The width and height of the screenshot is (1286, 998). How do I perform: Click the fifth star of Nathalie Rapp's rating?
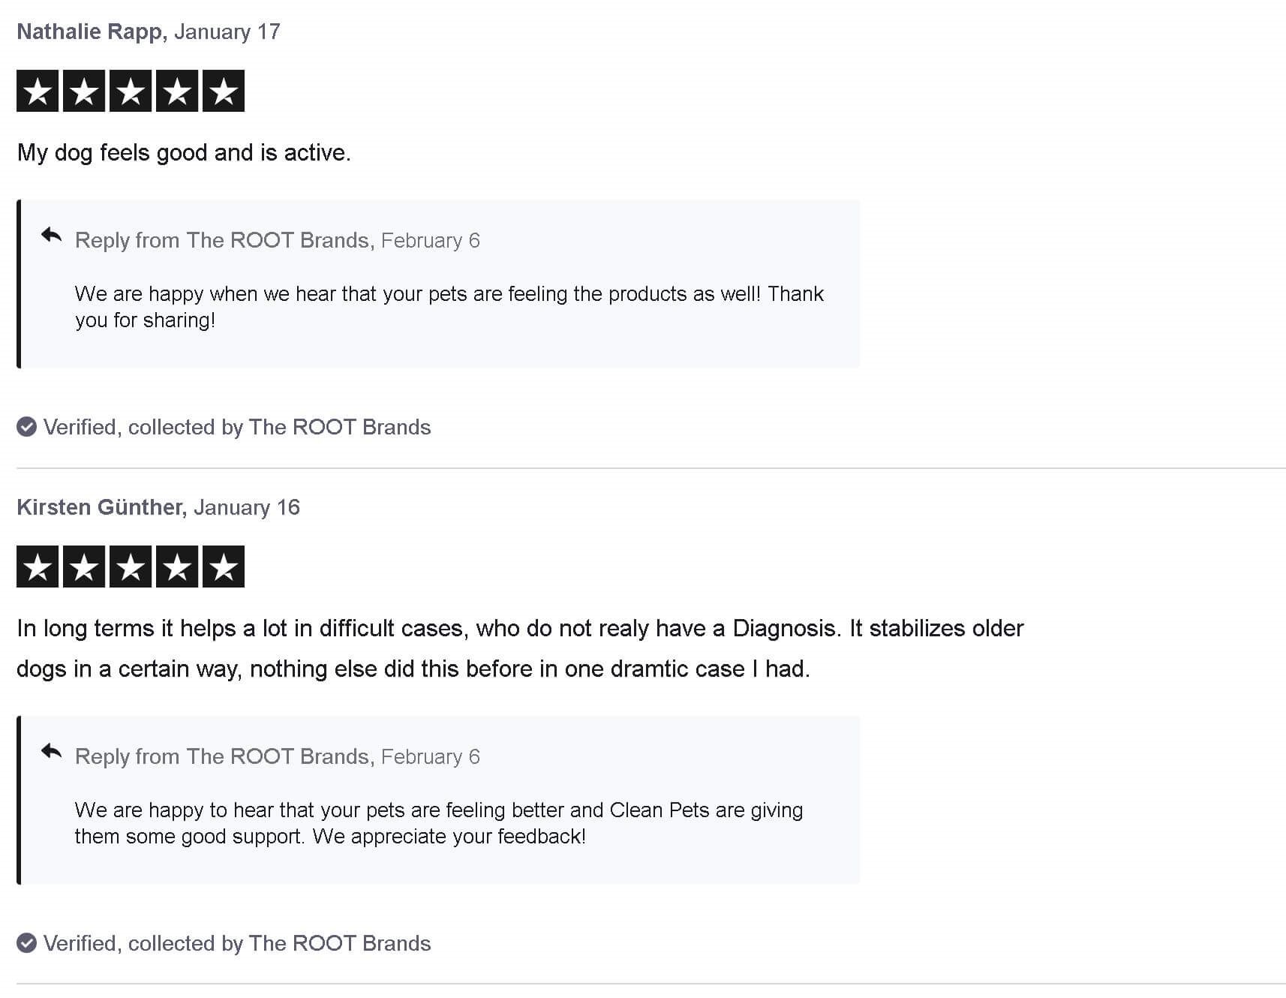pyautogui.click(x=224, y=91)
